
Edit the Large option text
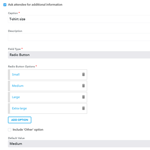(16, 97)
